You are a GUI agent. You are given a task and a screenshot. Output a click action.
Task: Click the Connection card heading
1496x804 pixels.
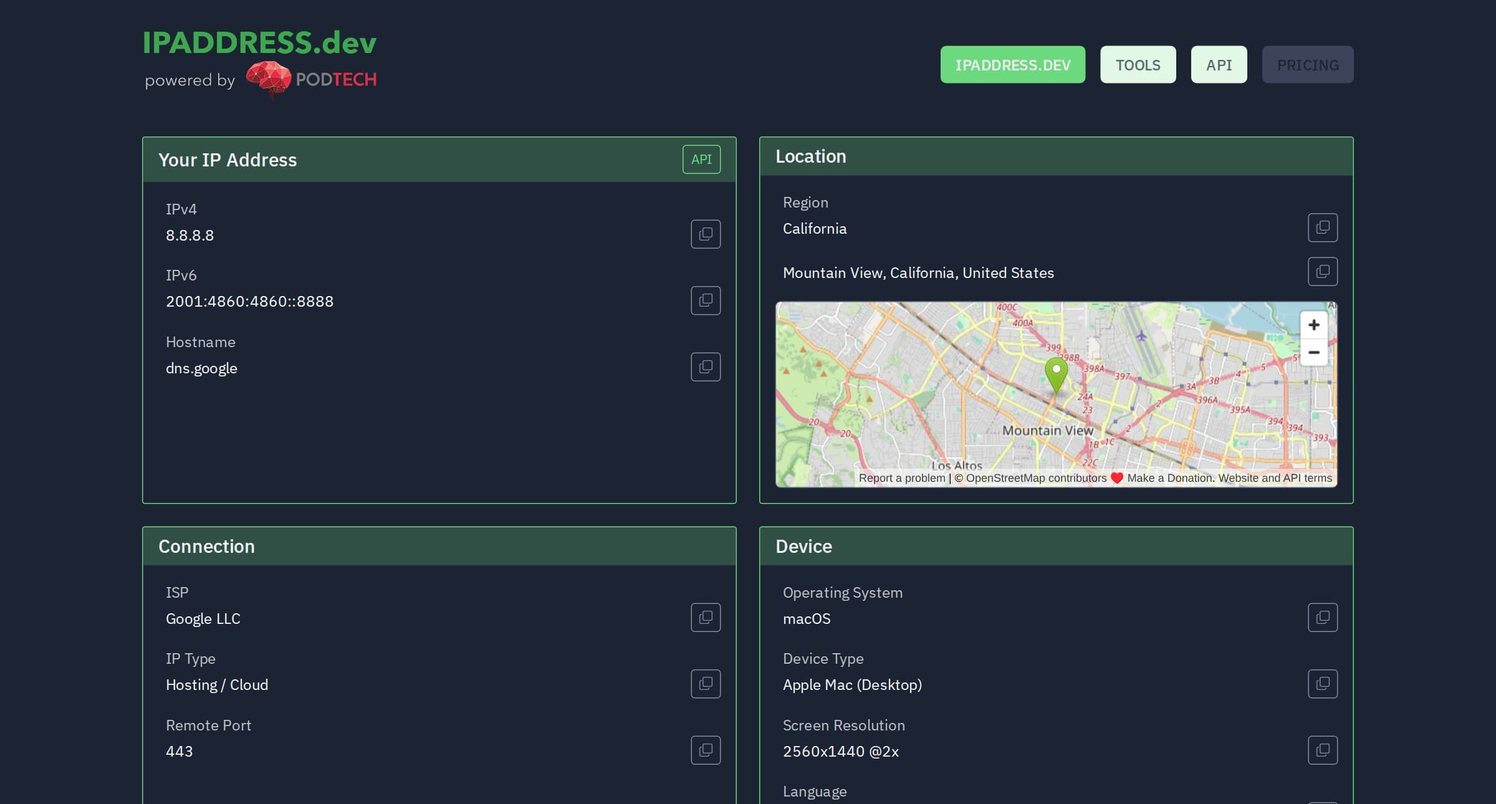click(x=206, y=547)
